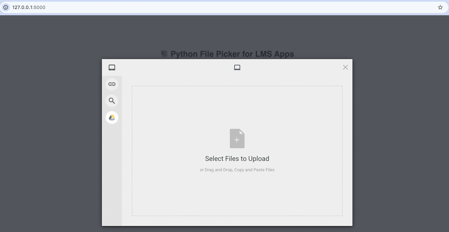Screen dimensions: 449x232
Task: Click the My Device laptop icon in the sidebar
Action: (x=112, y=67)
